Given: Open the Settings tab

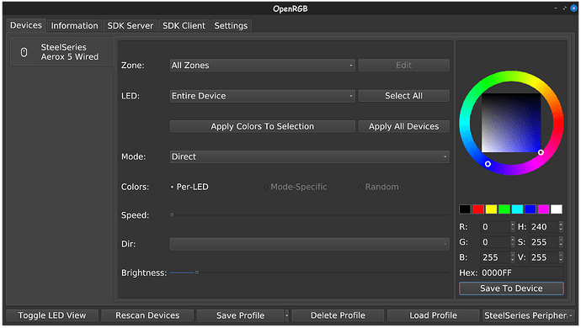Looking at the screenshot, I should [231, 25].
